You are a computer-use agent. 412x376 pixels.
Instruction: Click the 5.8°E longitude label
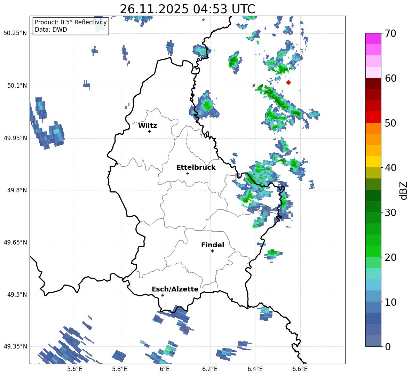(x=120, y=369)
